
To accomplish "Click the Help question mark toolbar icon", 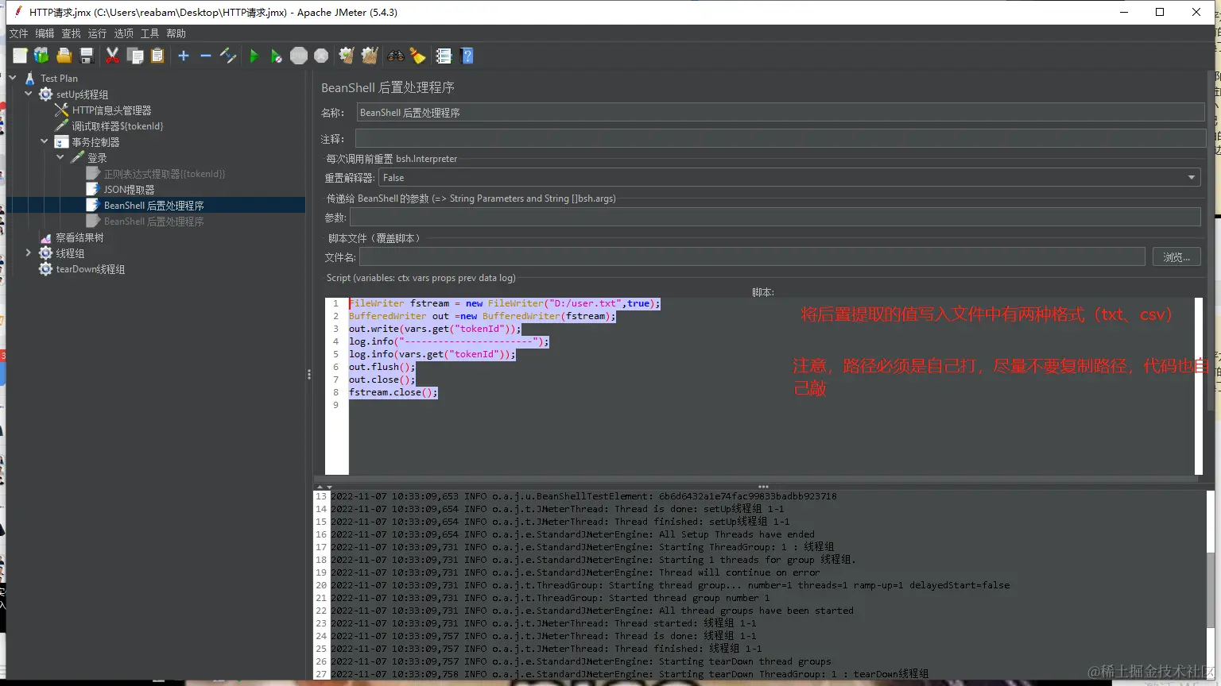I will coord(467,56).
